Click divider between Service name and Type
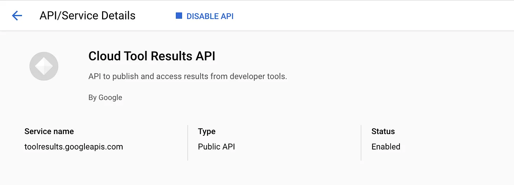The image size is (514, 185). click(x=188, y=143)
